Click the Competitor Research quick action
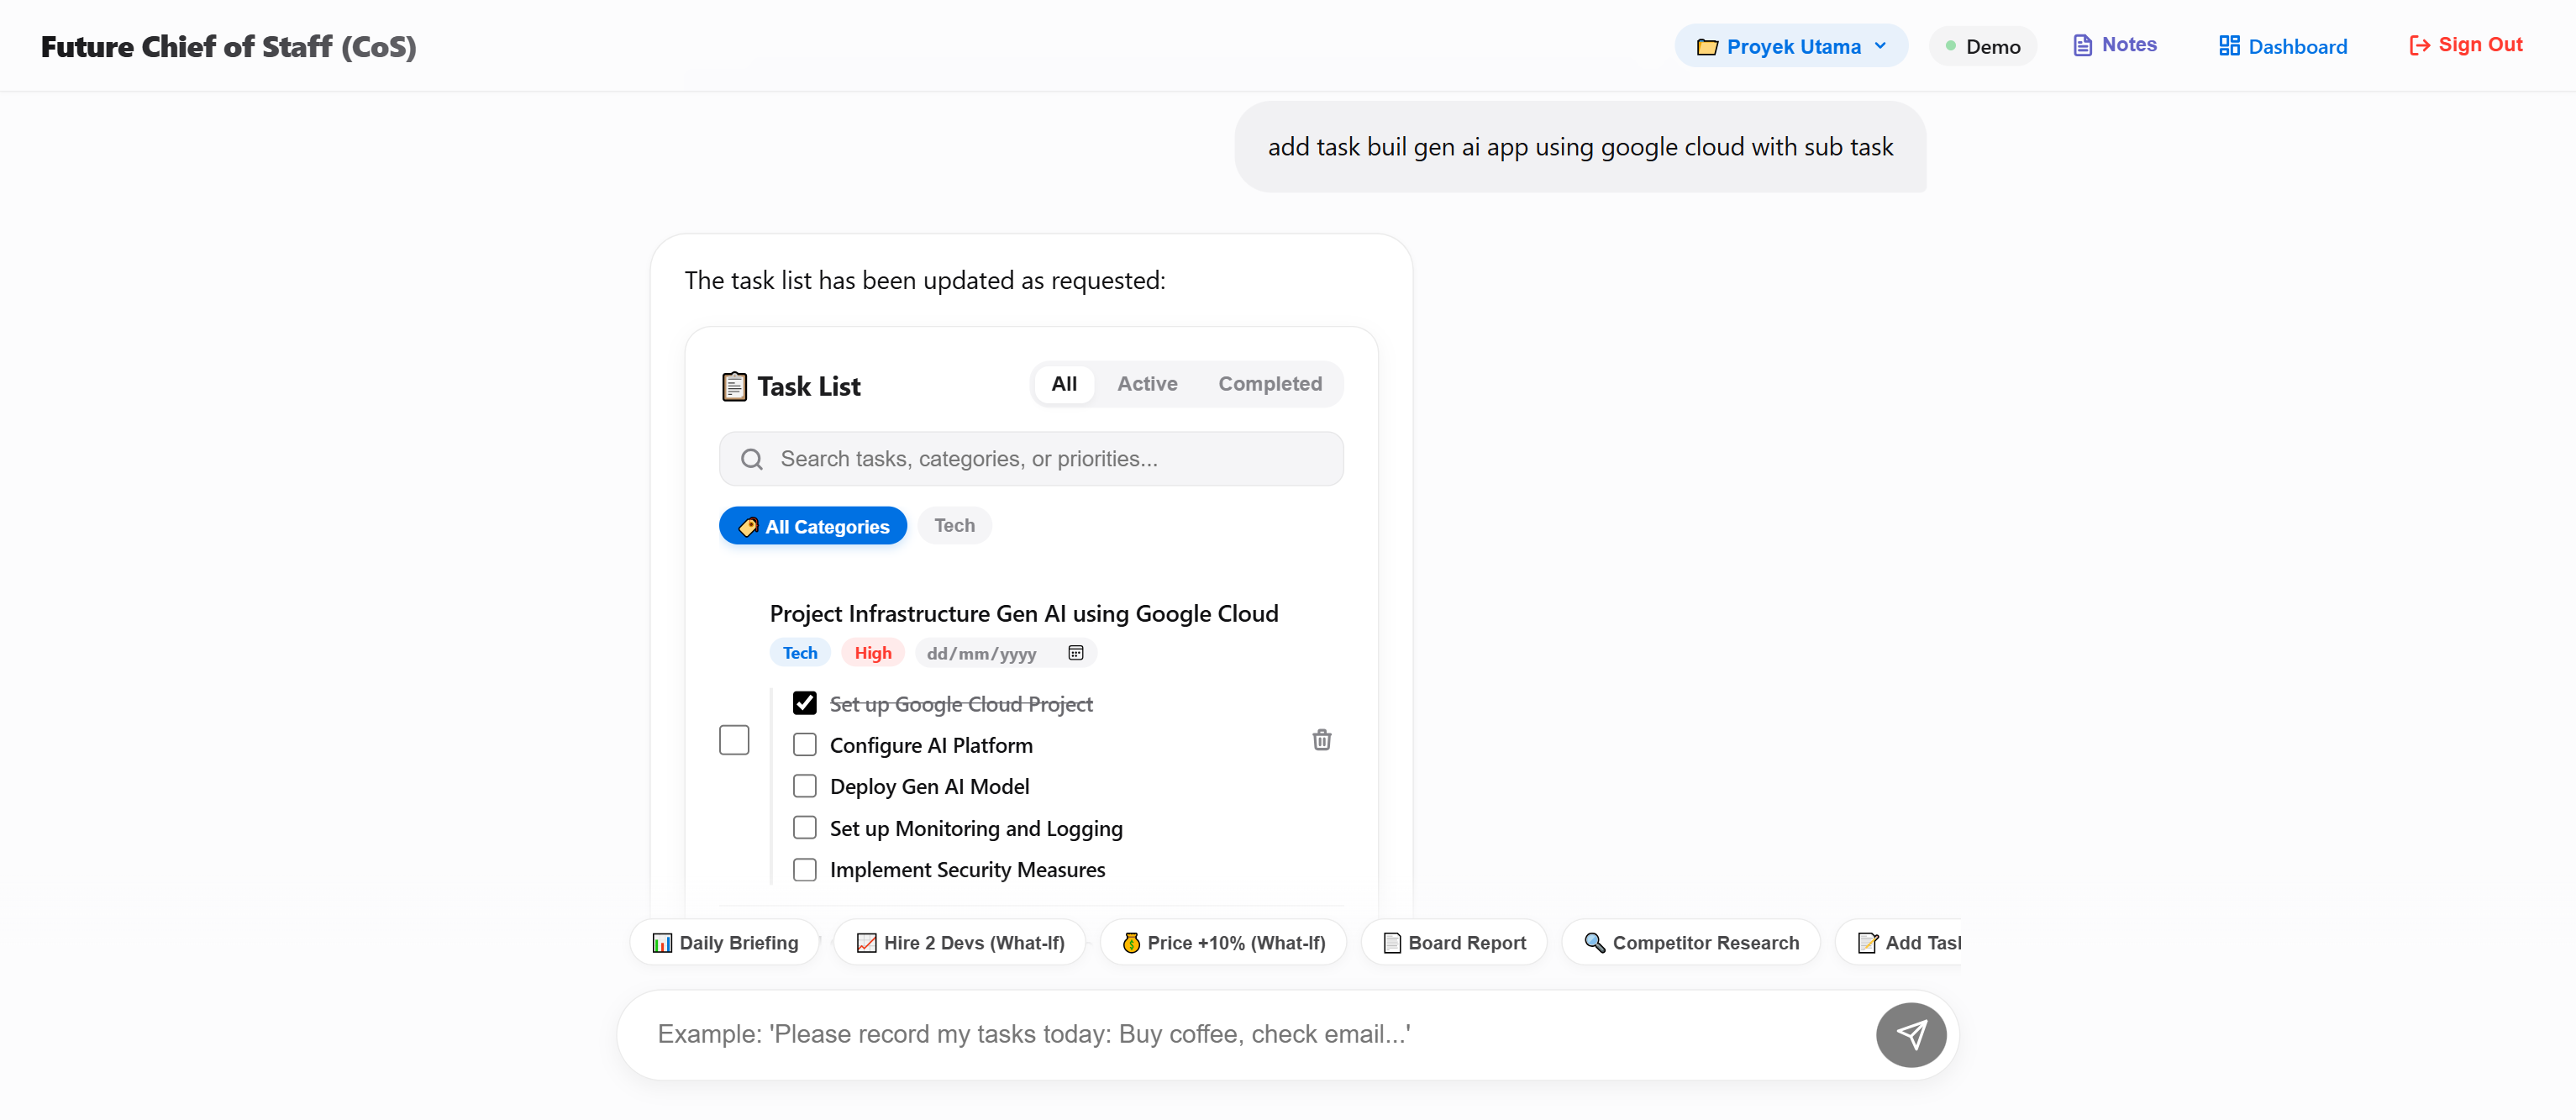This screenshot has height=1120, width=2576. (x=1691, y=943)
